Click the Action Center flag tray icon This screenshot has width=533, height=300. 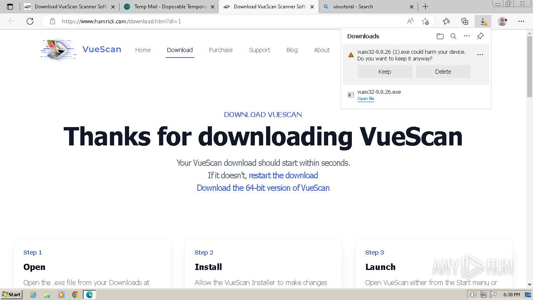point(493,295)
